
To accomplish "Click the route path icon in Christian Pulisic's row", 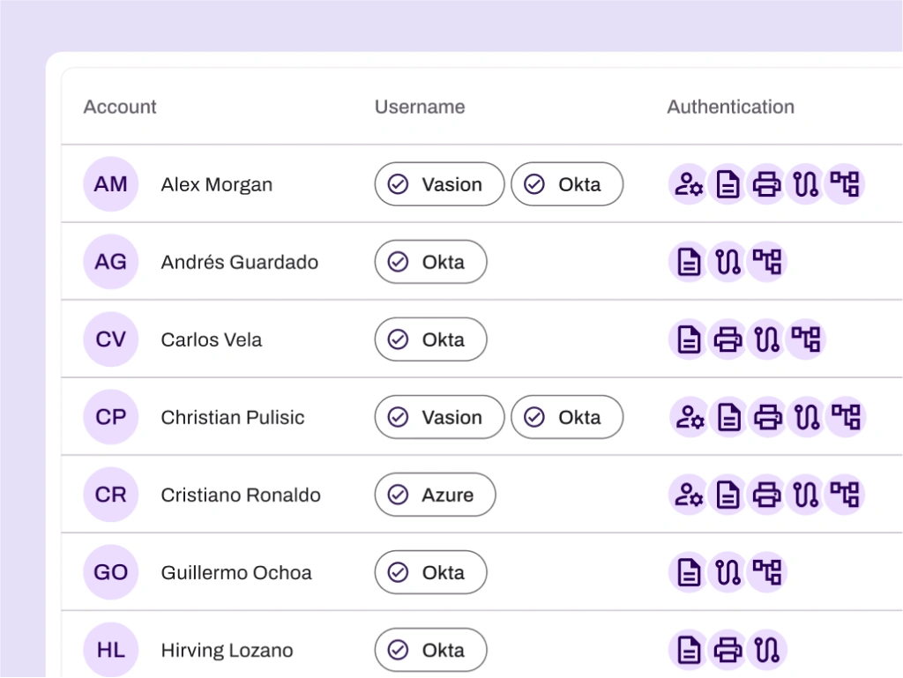I will 806,417.
